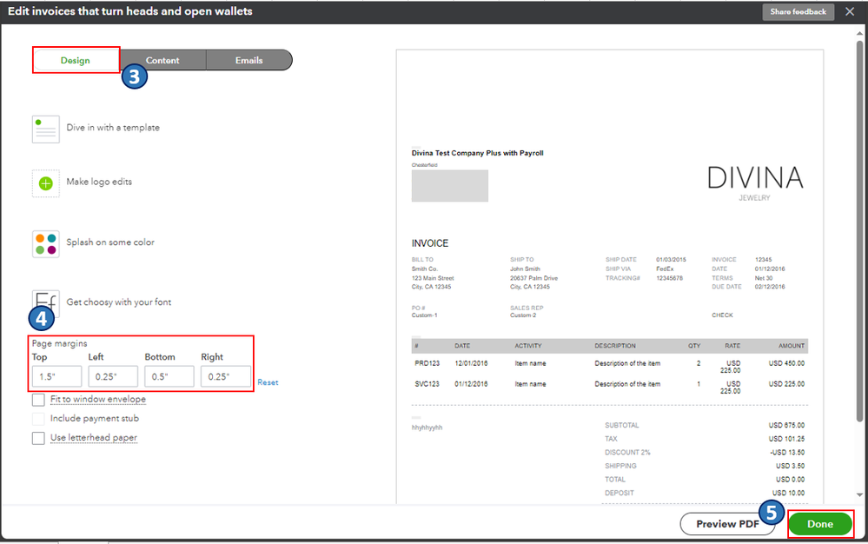This screenshot has height=544, width=868.
Task: Click the scrollbar down arrow
Action: coord(859,494)
